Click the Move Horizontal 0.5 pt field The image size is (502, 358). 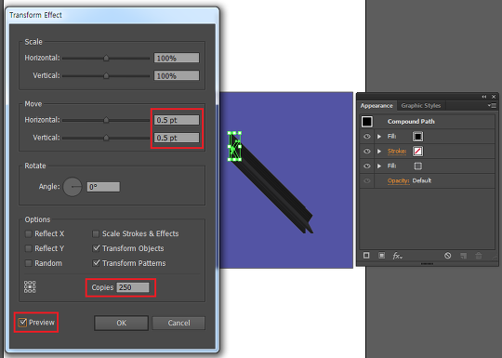click(177, 120)
